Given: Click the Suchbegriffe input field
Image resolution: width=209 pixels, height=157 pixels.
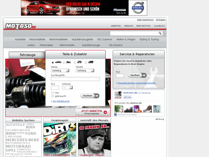Looking at the screenshot, I should click(75, 79).
